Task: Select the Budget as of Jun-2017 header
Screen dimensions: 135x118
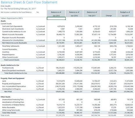Action: click(x=125, y=13)
